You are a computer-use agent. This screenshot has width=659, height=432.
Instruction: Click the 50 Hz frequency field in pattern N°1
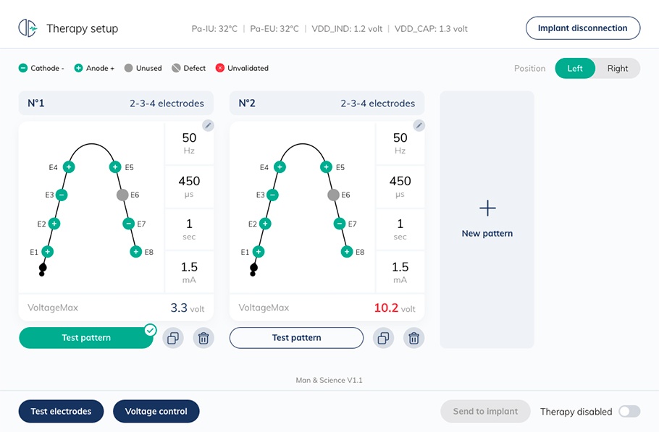click(189, 143)
